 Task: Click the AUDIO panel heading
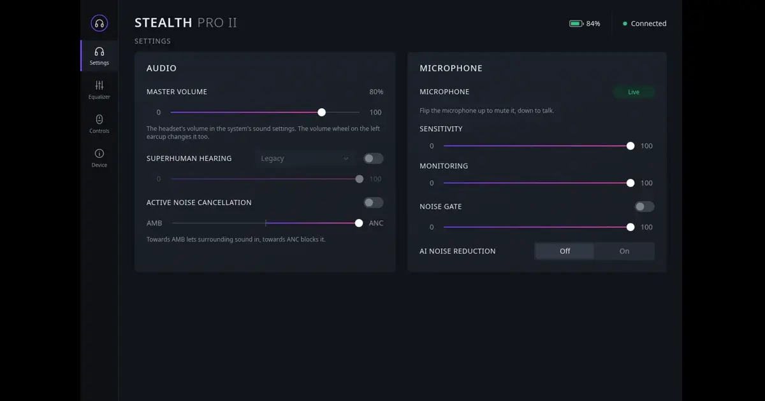pos(161,68)
